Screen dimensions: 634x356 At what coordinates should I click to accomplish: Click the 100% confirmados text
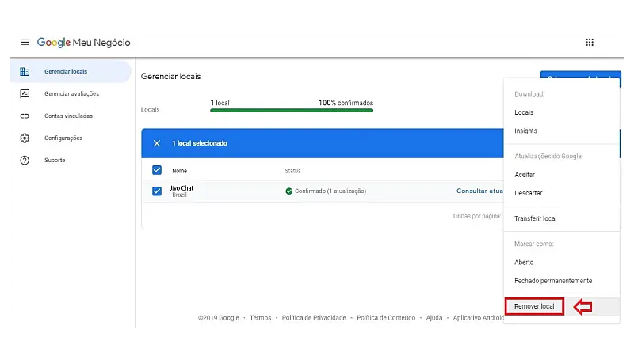tap(346, 103)
